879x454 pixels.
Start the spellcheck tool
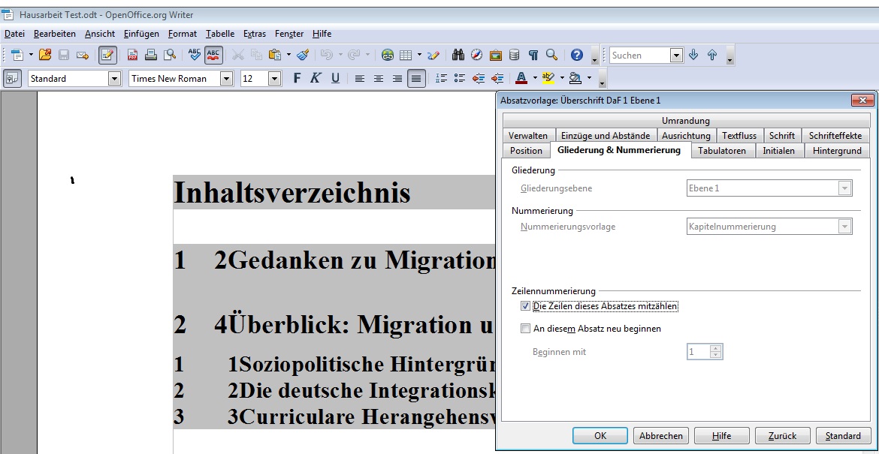point(194,54)
